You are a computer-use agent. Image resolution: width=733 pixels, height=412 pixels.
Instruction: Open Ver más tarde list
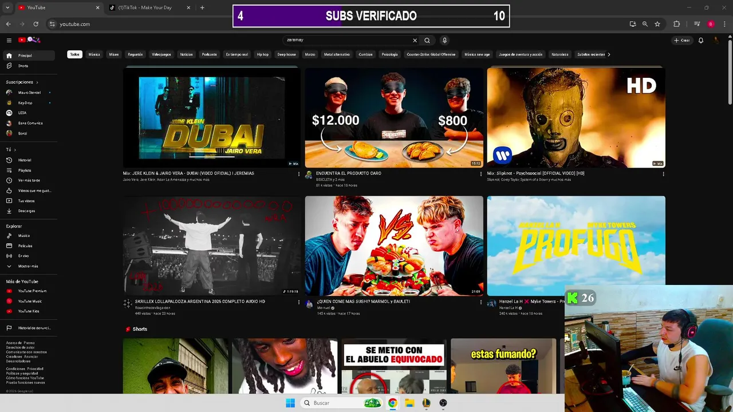click(x=27, y=180)
